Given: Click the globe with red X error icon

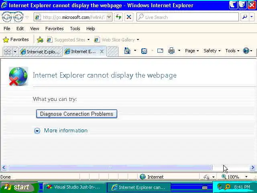Looking at the screenshot, I should (18, 76).
